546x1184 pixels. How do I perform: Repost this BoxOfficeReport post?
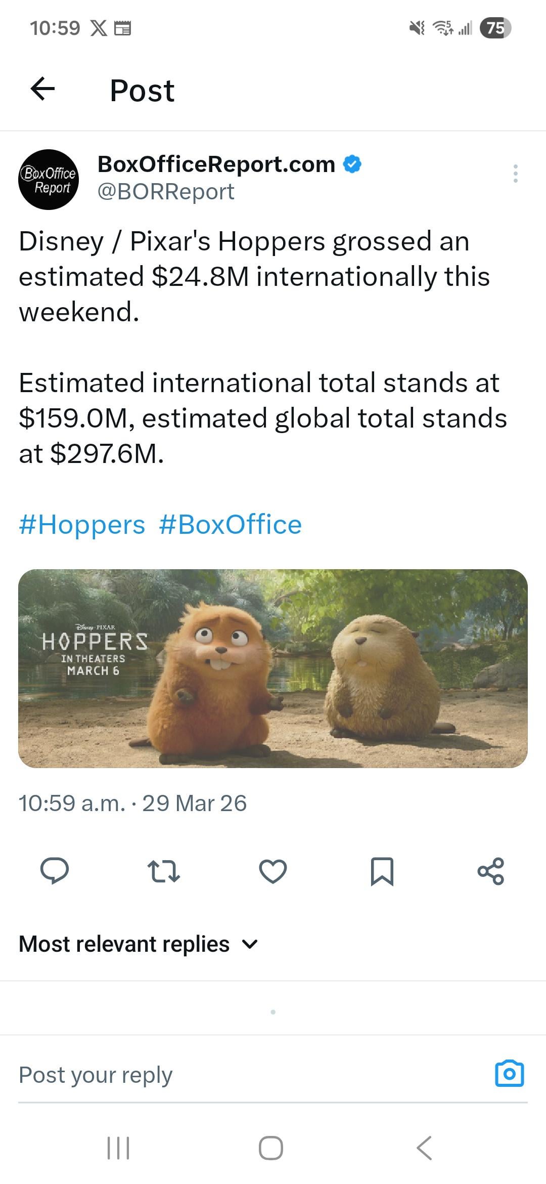click(x=163, y=871)
